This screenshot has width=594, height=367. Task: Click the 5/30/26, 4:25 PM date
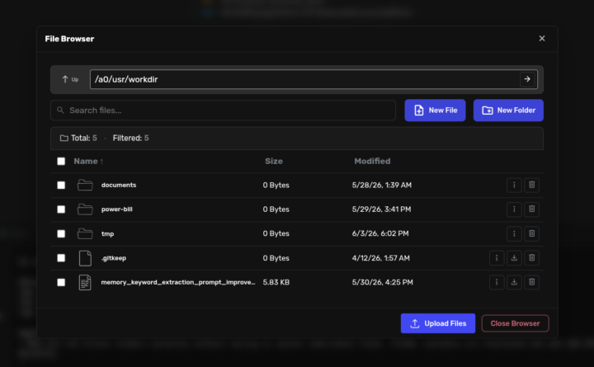383,282
